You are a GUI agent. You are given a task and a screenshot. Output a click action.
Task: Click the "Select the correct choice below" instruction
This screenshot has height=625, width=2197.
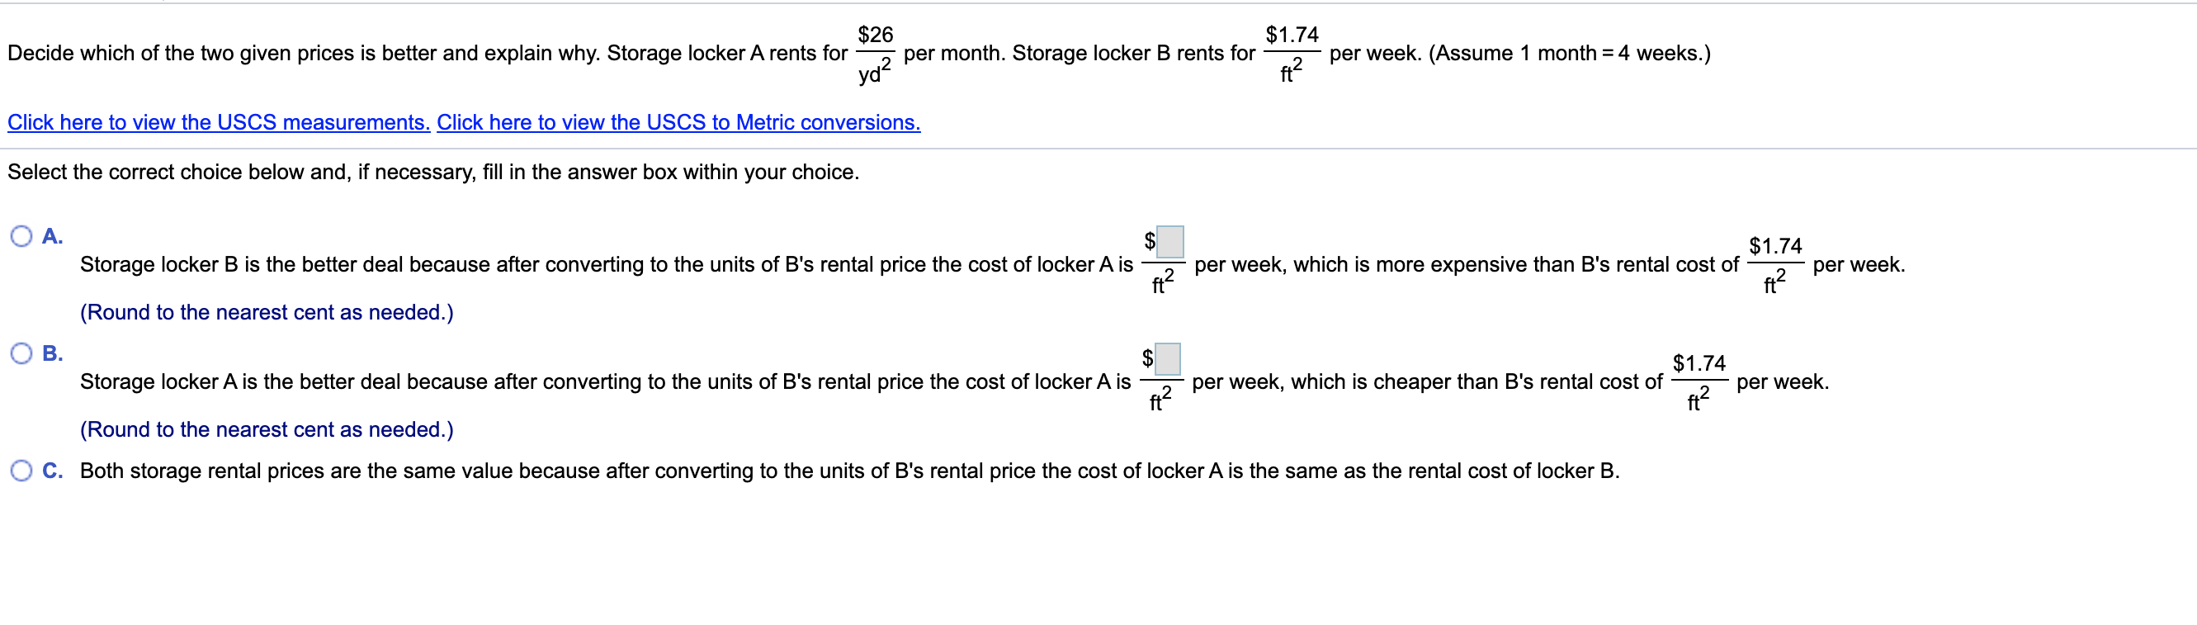(433, 172)
